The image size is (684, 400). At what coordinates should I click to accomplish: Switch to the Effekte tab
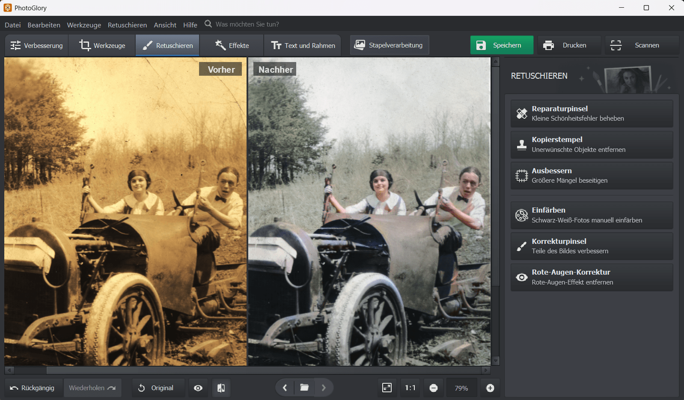coord(232,45)
